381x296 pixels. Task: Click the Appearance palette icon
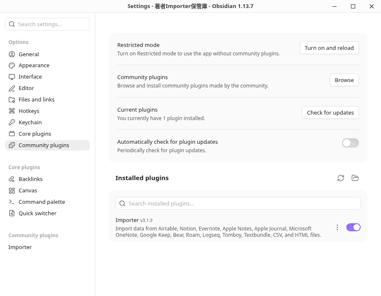click(12, 66)
